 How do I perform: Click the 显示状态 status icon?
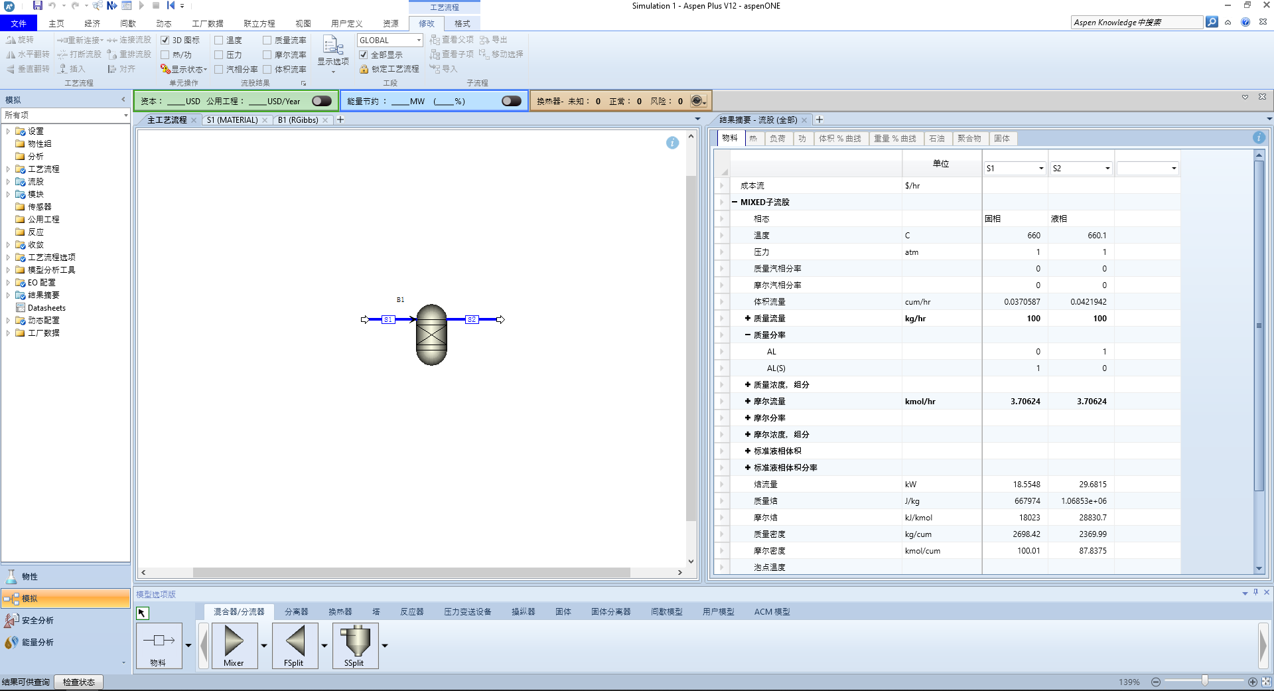click(x=165, y=69)
